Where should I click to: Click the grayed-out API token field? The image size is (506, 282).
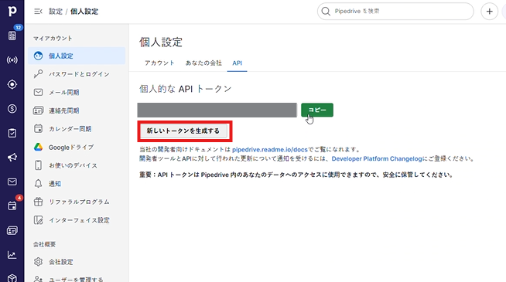(217, 110)
